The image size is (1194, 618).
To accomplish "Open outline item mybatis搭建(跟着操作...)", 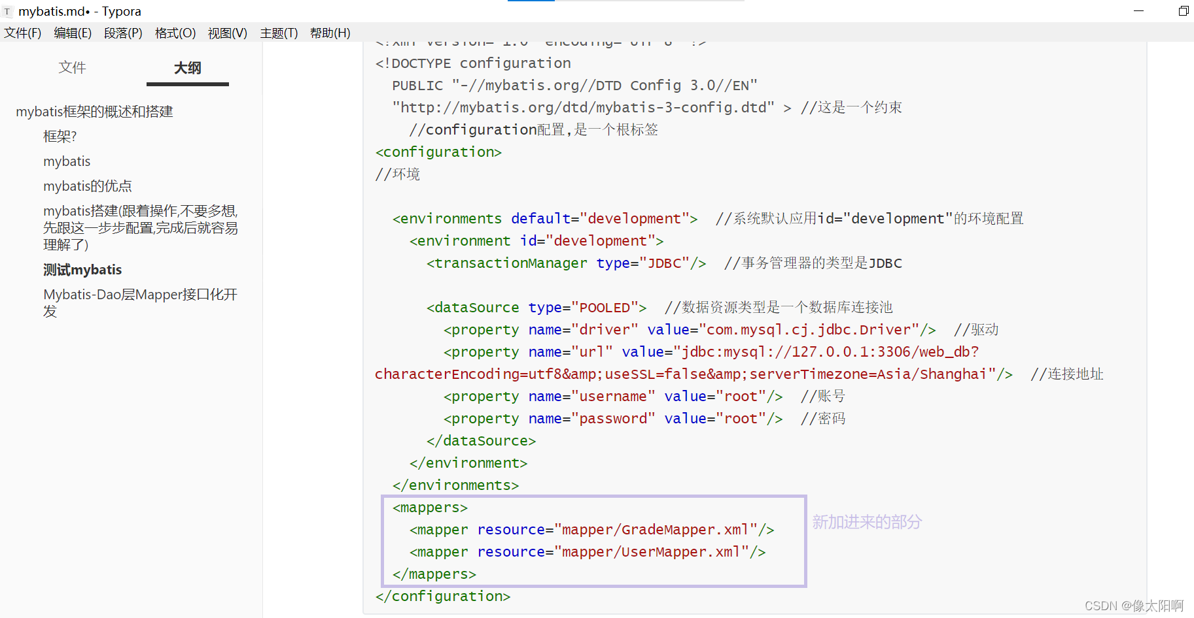I will pos(141,227).
